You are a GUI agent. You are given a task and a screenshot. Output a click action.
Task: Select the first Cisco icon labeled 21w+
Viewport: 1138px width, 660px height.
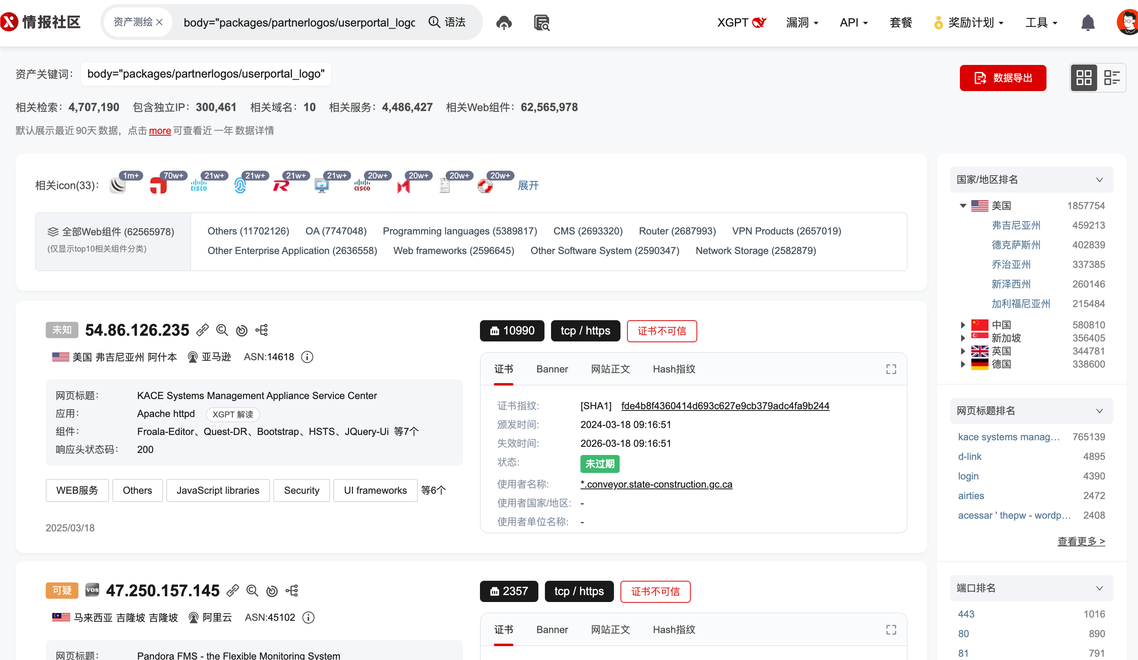(199, 185)
